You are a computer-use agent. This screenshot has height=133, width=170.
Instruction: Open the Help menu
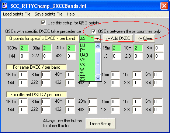[71, 14]
